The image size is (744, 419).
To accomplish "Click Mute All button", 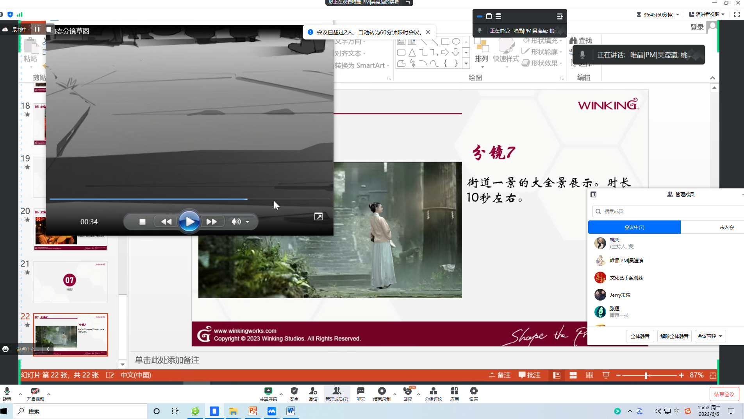I will click(640, 336).
